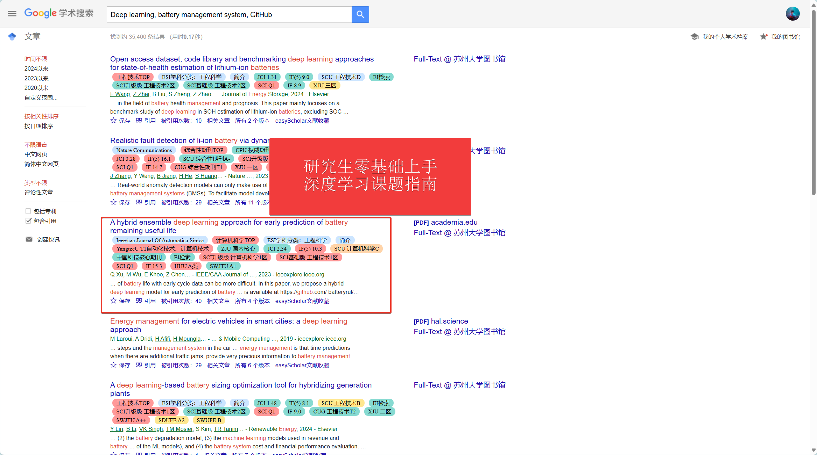817x455 pixels.
Task: Enable the include patents checkbox
Action: 28,211
